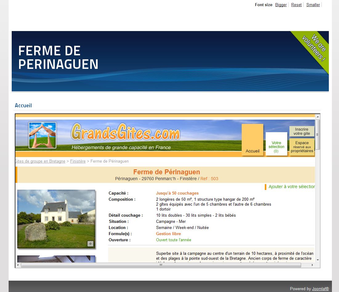
Task: Follow the Finistère breadcrumb link
Action: tap(78, 161)
